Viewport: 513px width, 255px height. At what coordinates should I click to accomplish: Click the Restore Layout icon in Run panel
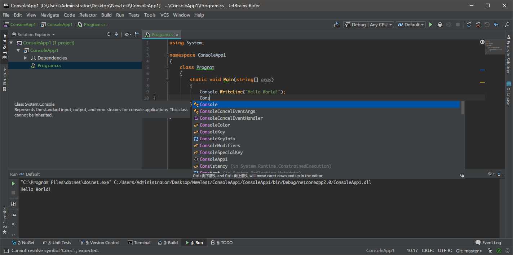(x=13, y=204)
